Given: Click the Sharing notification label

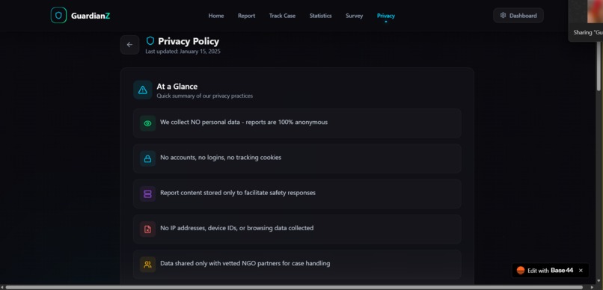Looking at the screenshot, I should 588,33.
